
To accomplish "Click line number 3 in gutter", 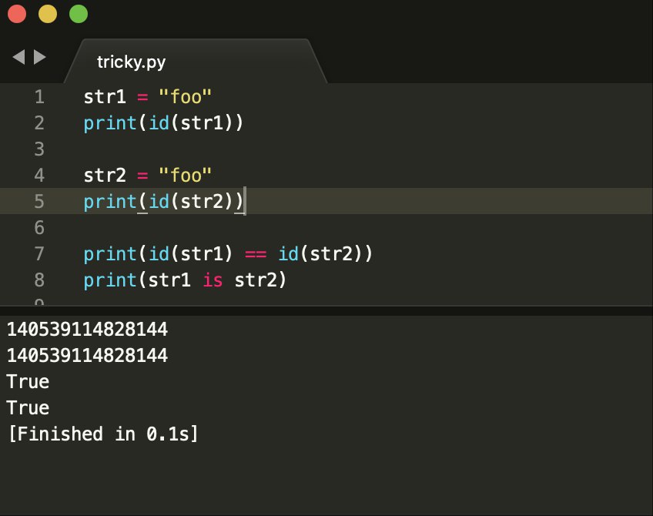I will (39, 149).
